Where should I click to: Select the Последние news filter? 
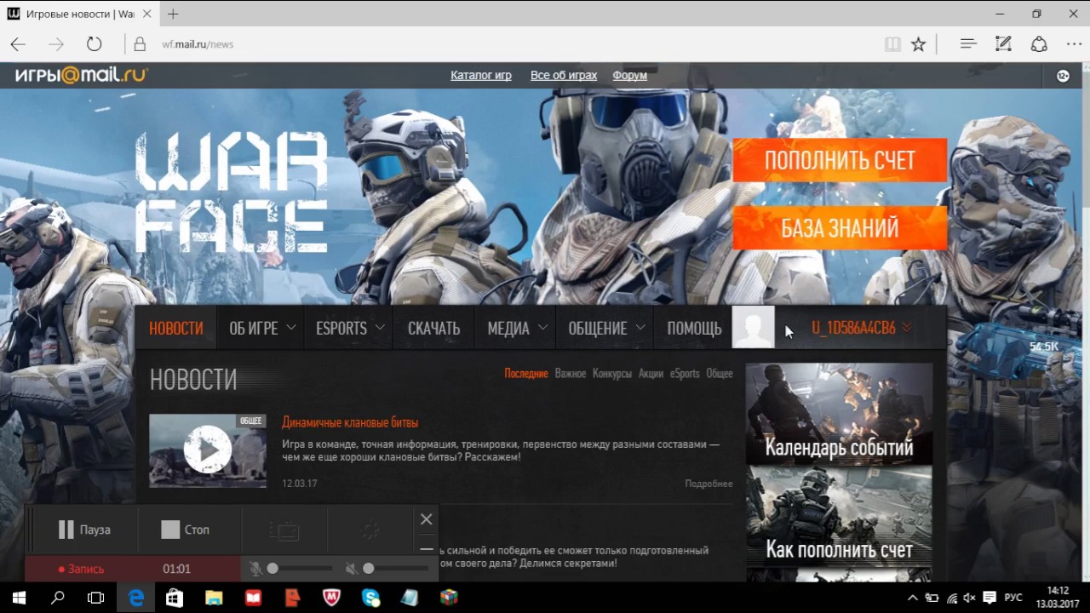pos(526,374)
